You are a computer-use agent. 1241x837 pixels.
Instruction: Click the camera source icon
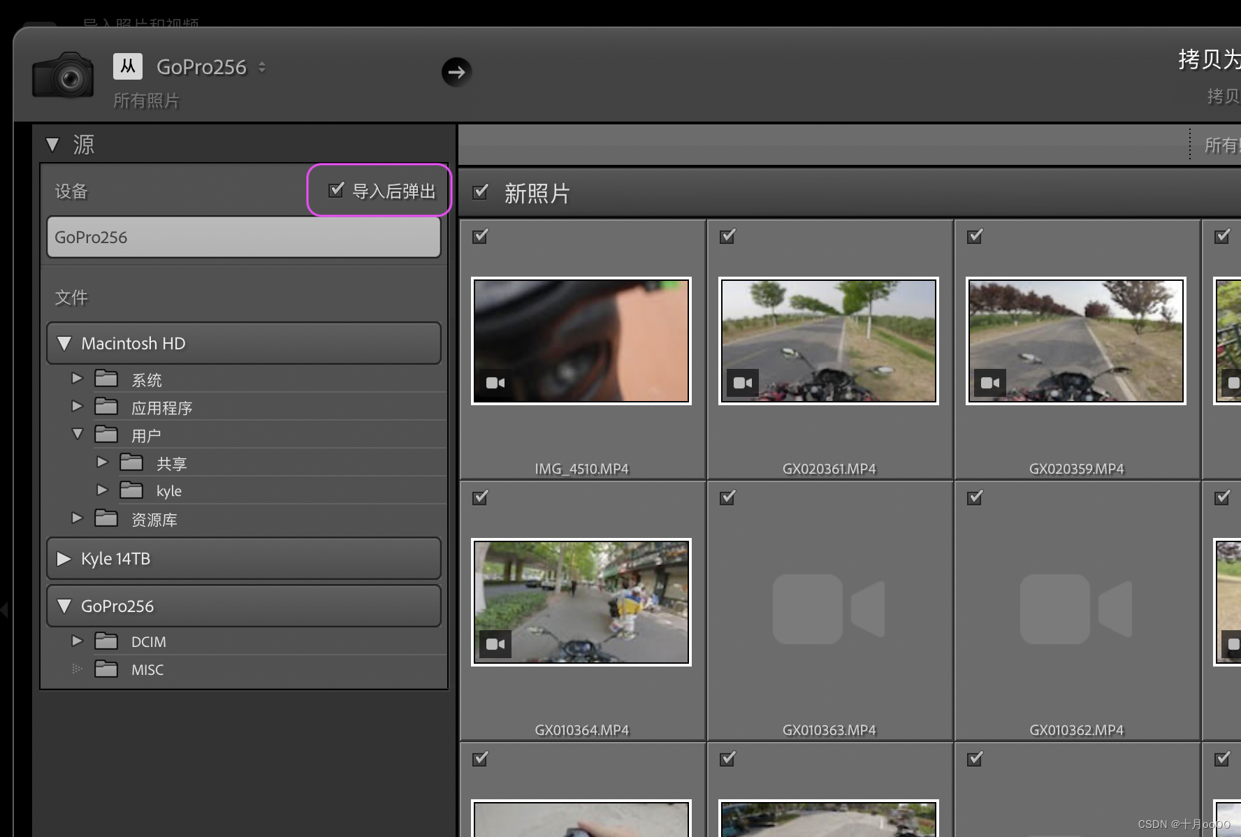click(x=63, y=75)
